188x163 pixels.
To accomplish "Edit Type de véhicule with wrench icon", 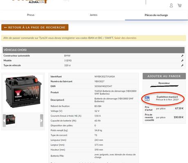I will (182, 65).
